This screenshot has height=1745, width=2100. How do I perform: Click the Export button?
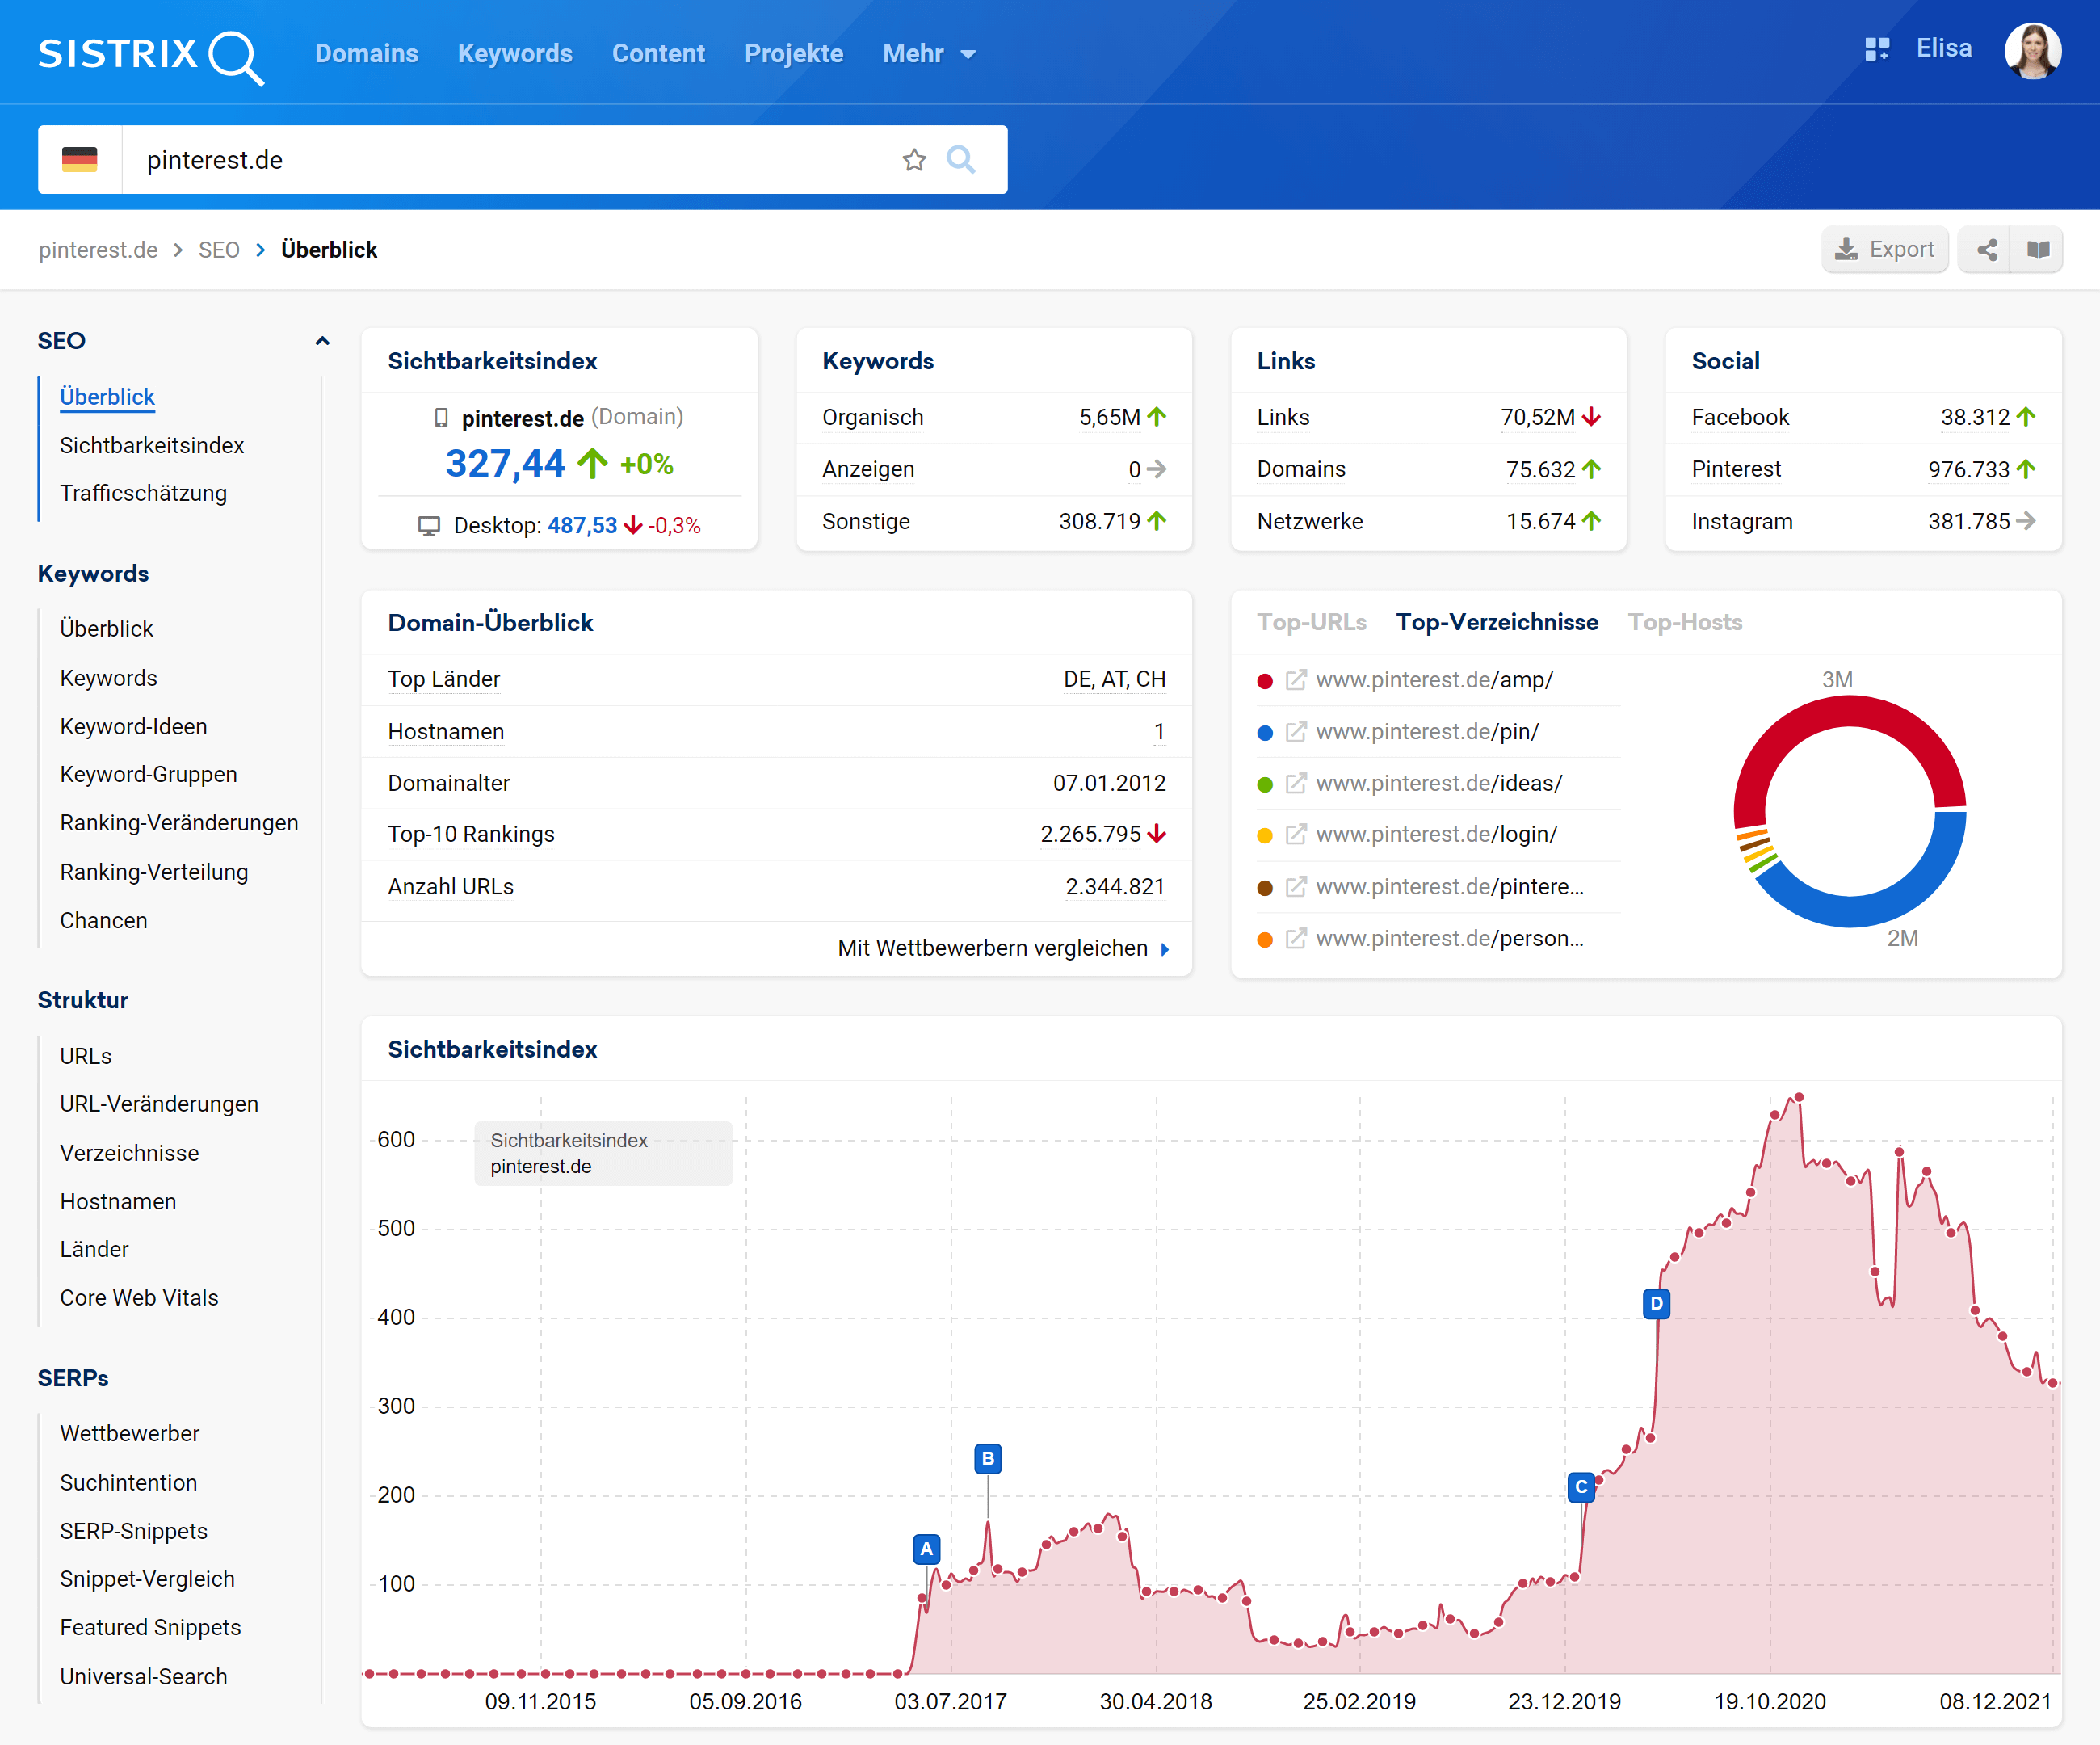coord(1884,250)
